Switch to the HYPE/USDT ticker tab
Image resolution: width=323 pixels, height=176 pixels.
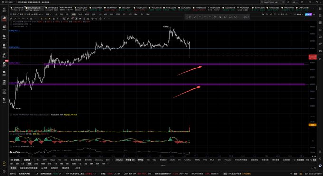coord(199,9)
